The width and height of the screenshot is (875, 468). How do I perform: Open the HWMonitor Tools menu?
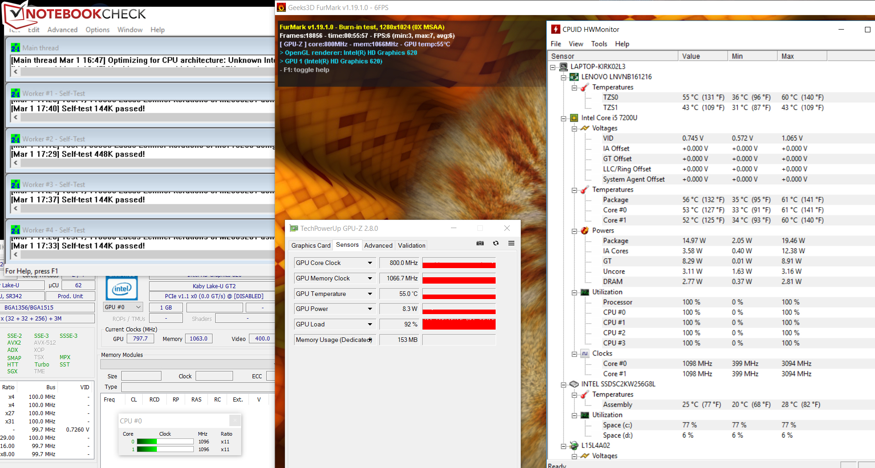click(599, 44)
